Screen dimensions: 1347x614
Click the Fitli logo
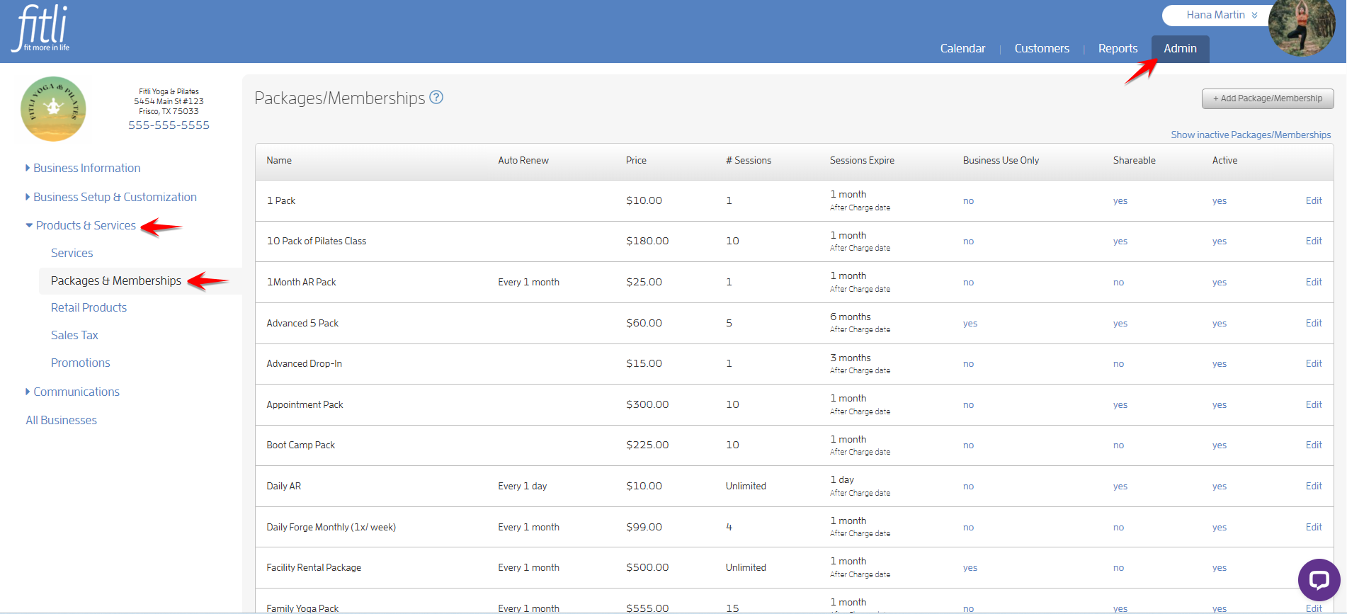point(41,28)
